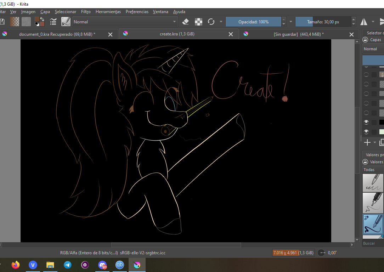Toggle eraser mode in the toolbar
The image size is (384, 272).
[185, 22]
